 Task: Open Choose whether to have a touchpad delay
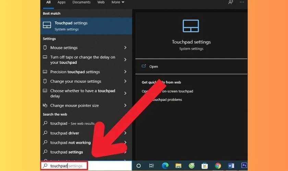(86, 93)
